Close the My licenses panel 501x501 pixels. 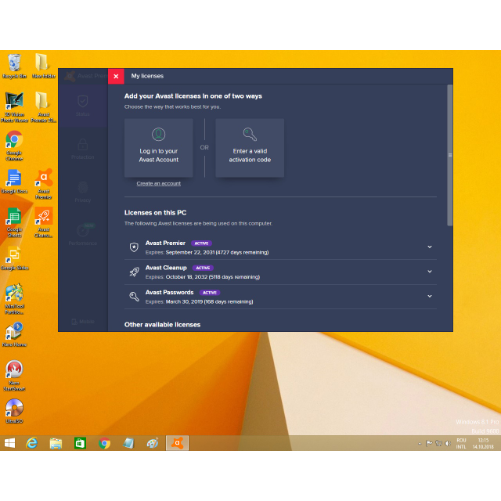(116, 77)
